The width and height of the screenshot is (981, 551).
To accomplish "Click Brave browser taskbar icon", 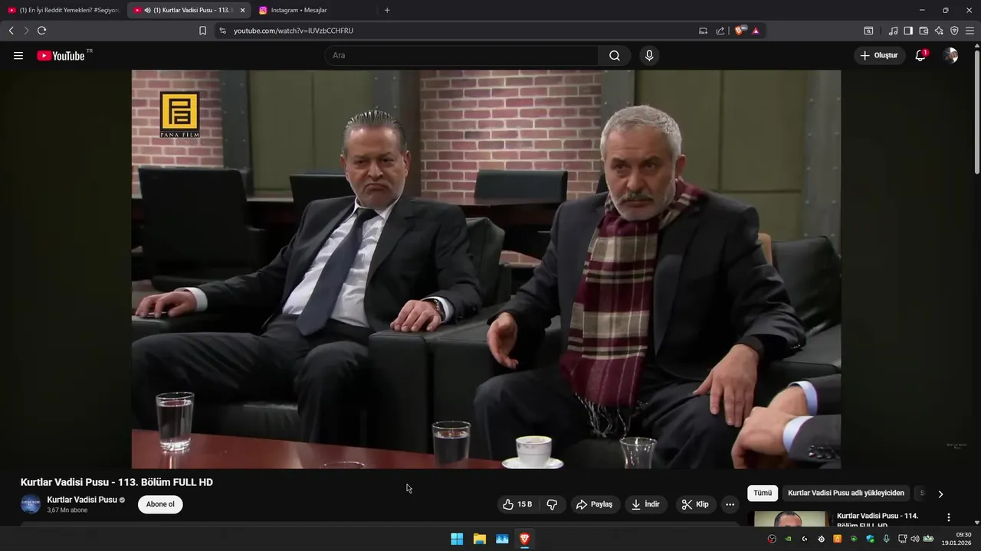I will [x=525, y=539].
